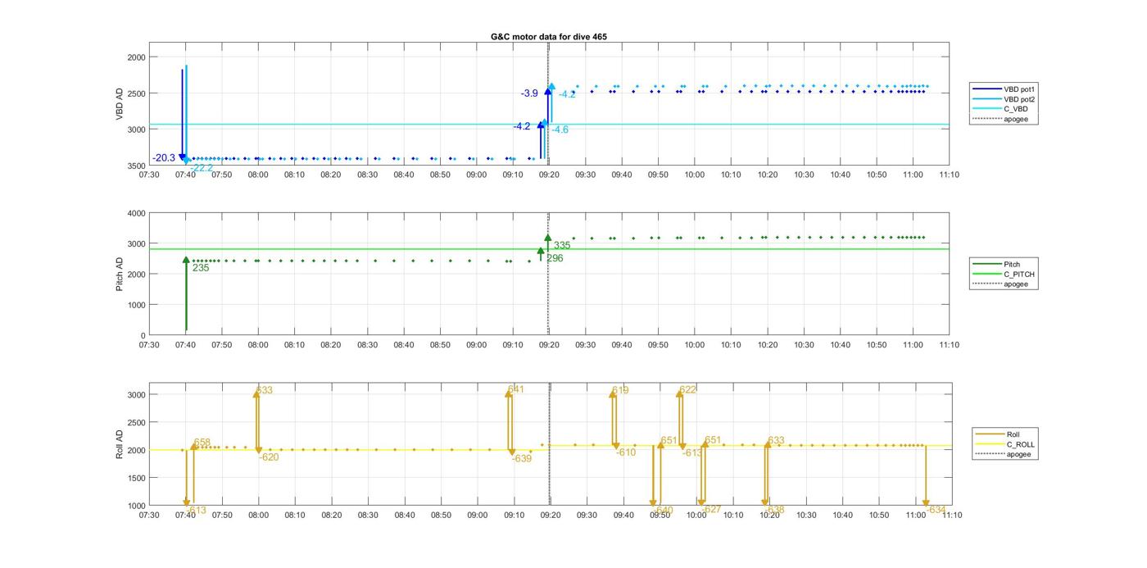Click the "Roll AD" y-axis label
Screen dimensions: 1147x568
tap(120, 443)
